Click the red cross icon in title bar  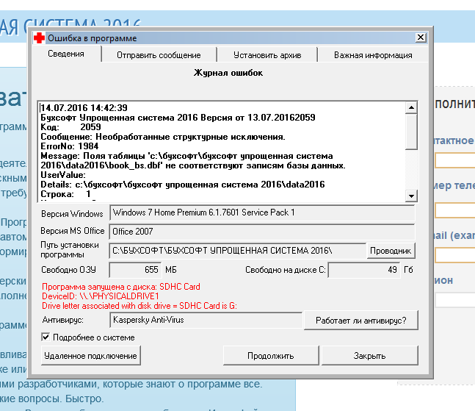tap(38, 38)
